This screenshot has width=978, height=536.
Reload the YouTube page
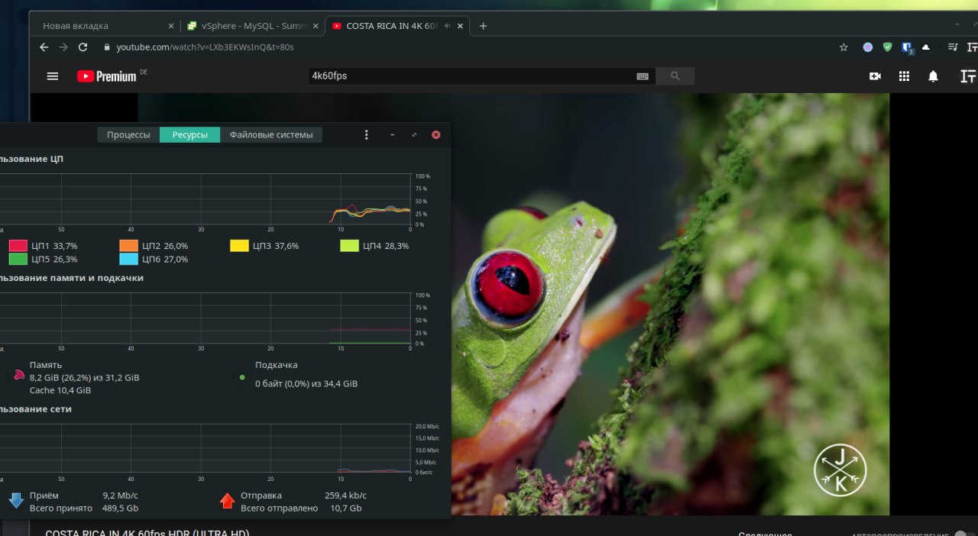[83, 47]
